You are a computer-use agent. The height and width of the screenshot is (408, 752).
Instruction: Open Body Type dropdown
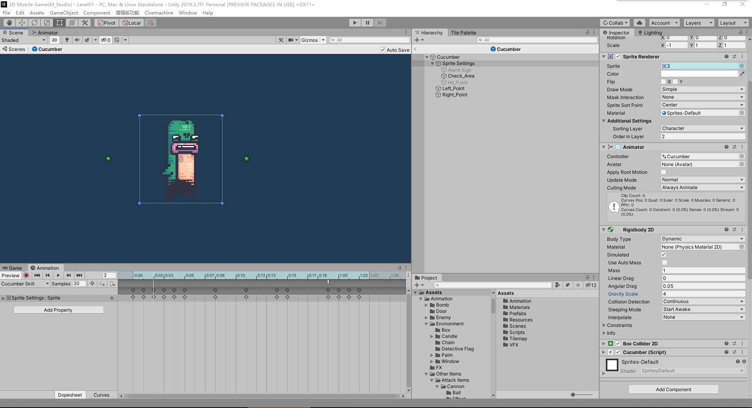click(x=703, y=239)
